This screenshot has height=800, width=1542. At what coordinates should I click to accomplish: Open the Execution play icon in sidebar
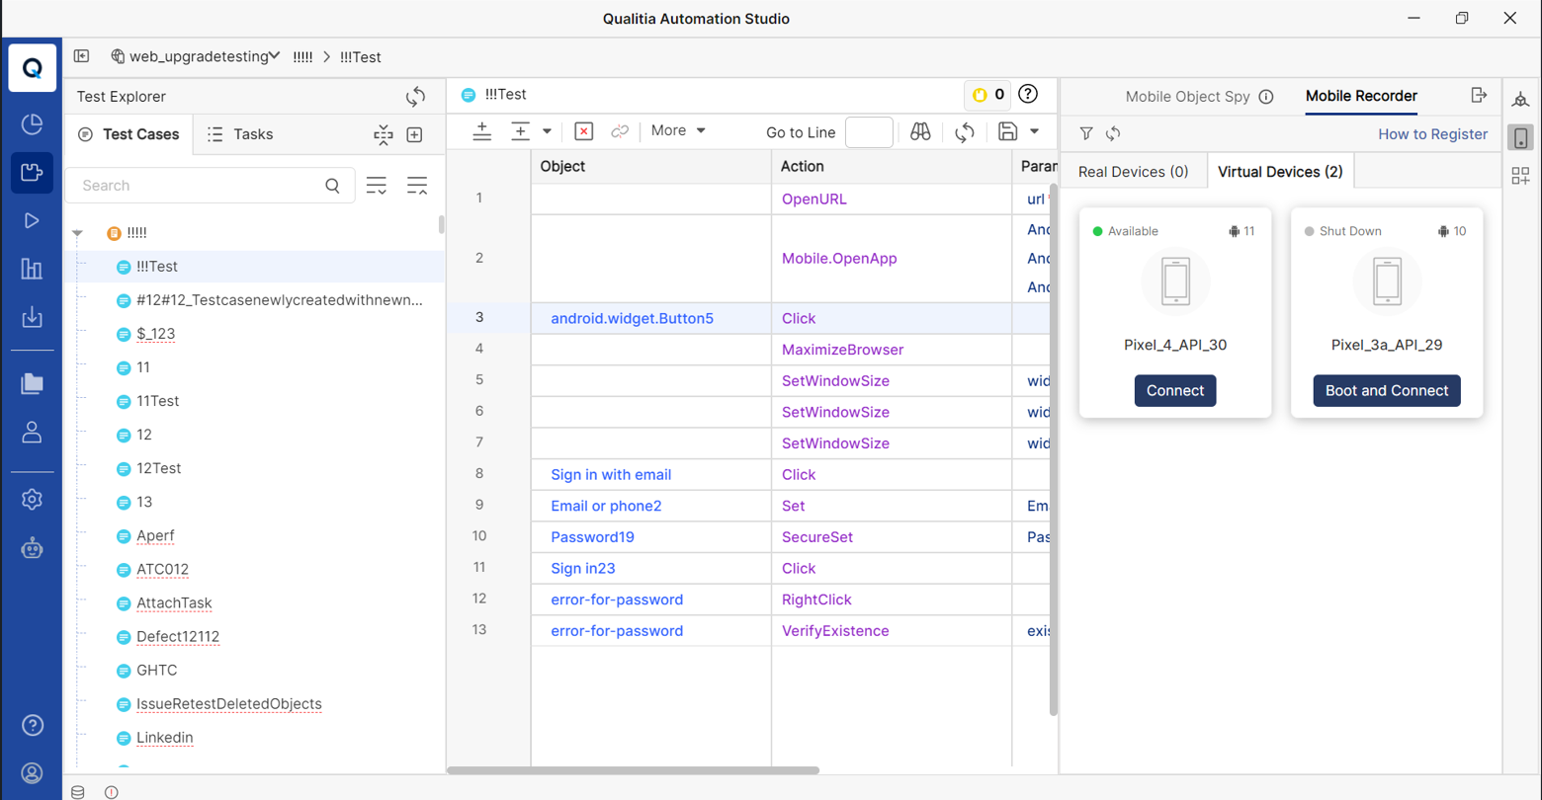point(32,220)
